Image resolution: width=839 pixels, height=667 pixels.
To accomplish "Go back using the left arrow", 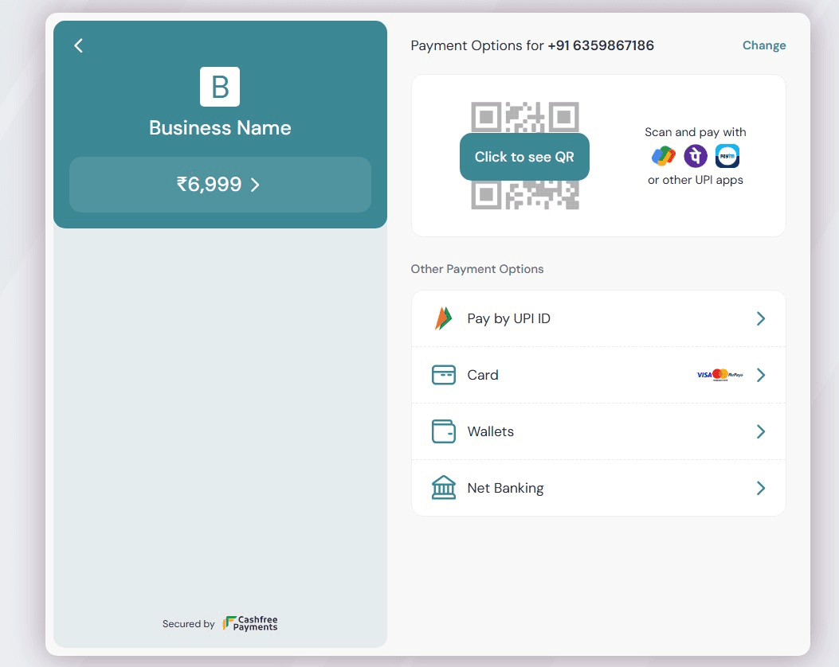I will click(78, 45).
